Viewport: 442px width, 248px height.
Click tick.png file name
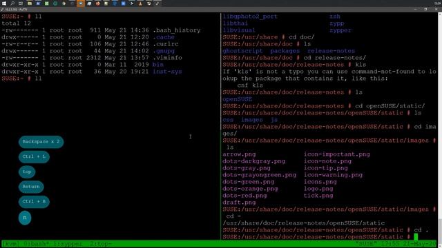pyautogui.click(x=318, y=196)
